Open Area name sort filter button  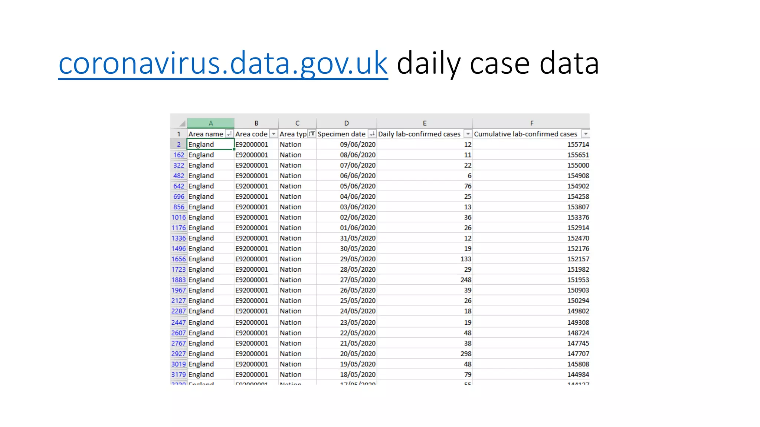pyautogui.click(x=229, y=134)
